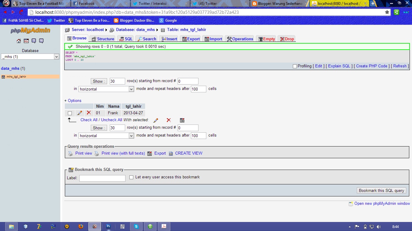The width and height of the screenshot is (412, 231).
Task: Click the CREATE VIEW icon
Action: (171, 153)
